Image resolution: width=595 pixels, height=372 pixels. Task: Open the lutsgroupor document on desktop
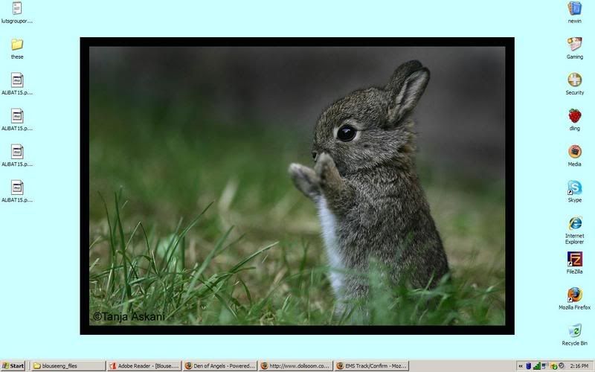click(16, 9)
